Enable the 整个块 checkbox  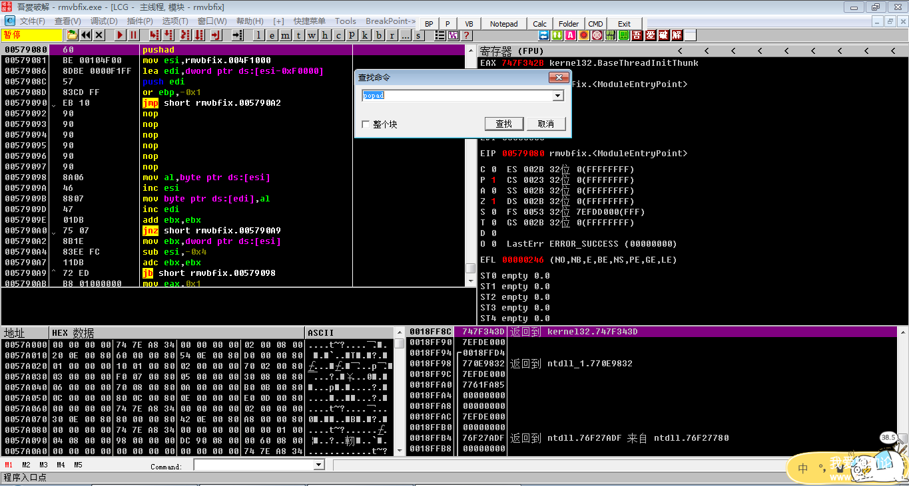point(365,124)
